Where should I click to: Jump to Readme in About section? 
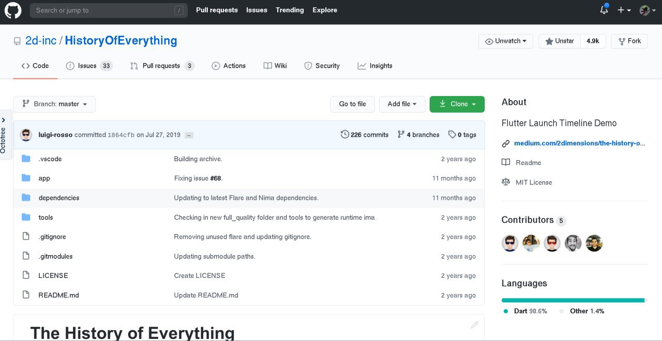coord(528,163)
